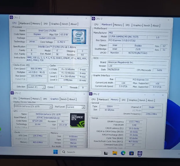The image size is (180, 166).
Task: Click Core Speed value 800.00 MHz
Action: click(36, 69)
